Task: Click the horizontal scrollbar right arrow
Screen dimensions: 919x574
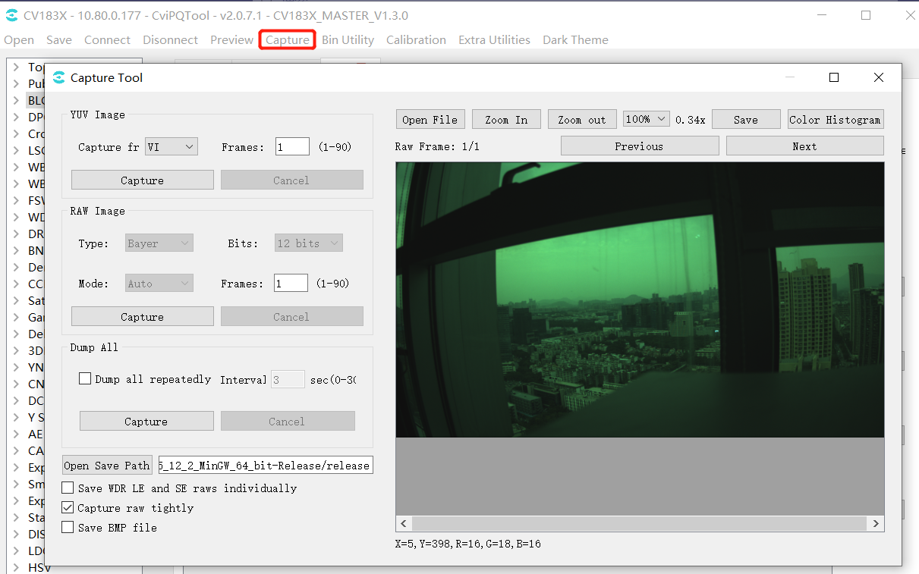Action: coord(876,523)
